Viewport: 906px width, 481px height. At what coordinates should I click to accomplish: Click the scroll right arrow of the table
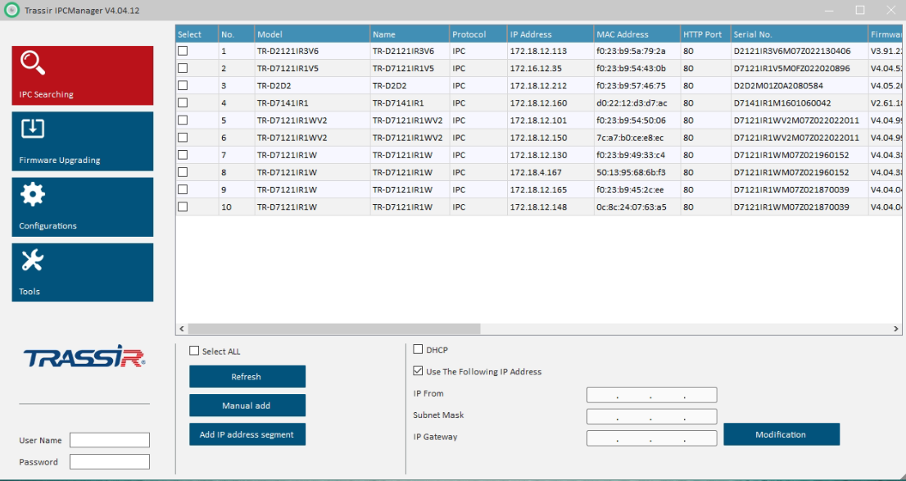click(x=895, y=329)
